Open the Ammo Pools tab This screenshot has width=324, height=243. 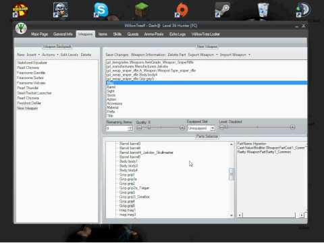(154, 34)
